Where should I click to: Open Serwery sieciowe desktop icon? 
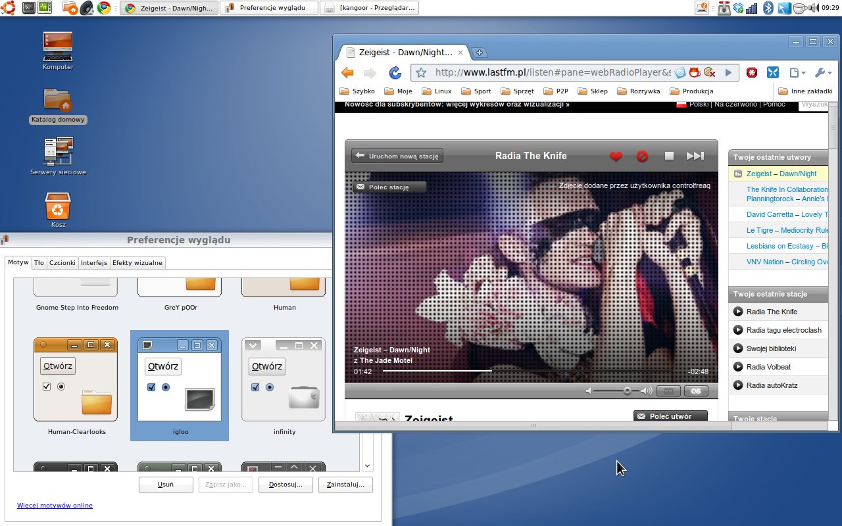point(58,156)
